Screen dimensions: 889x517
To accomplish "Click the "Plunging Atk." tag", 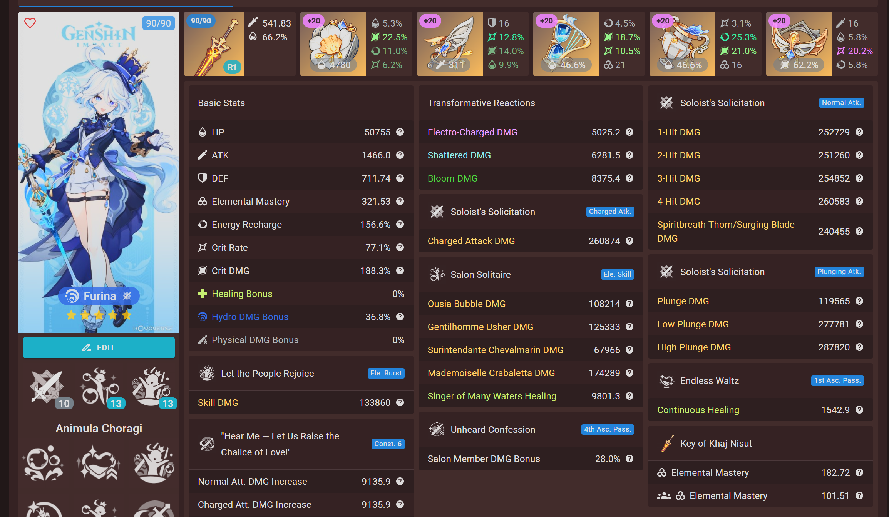I will [839, 272].
